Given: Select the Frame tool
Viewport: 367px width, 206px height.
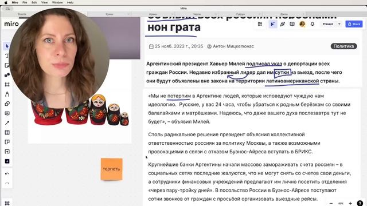Looking at the screenshot, I should 7,84.
